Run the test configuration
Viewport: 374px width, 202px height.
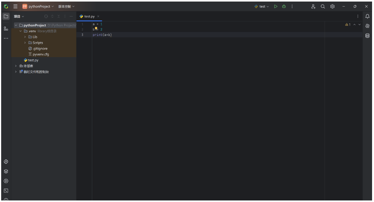coord(276,7)
